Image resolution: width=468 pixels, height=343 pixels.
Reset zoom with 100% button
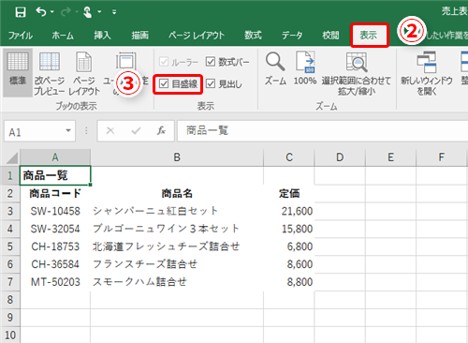coord(305,69)
